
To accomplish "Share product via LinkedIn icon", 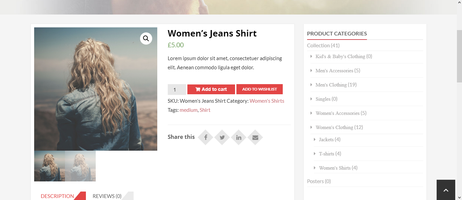I will coord(239,137).
